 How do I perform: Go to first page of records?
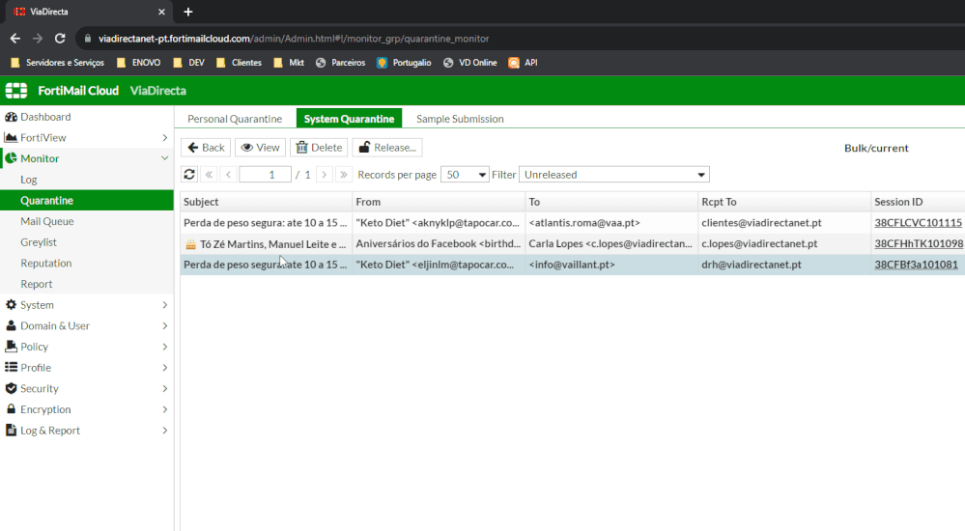[x=209, y=175]
